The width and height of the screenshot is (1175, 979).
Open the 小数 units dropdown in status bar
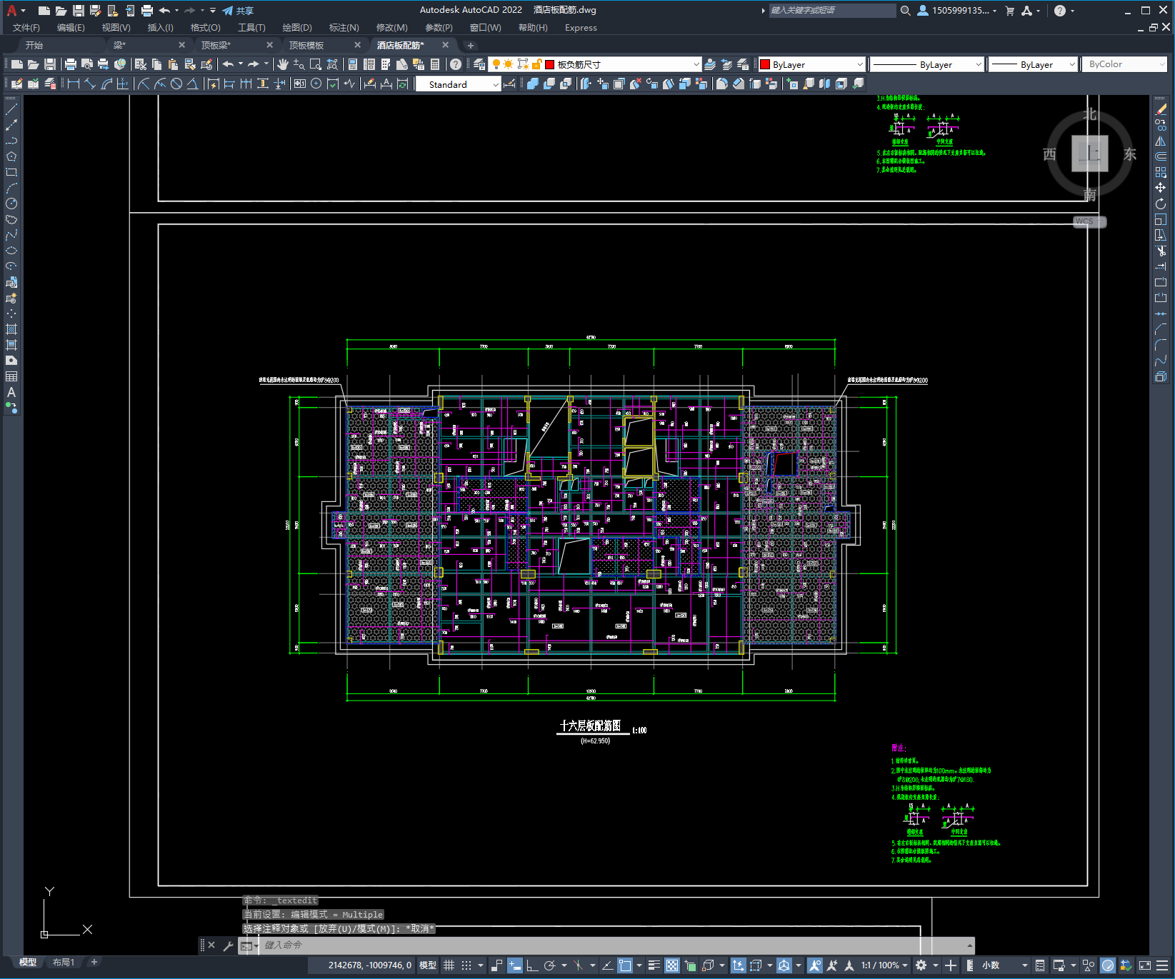(x=1005, y=965)
